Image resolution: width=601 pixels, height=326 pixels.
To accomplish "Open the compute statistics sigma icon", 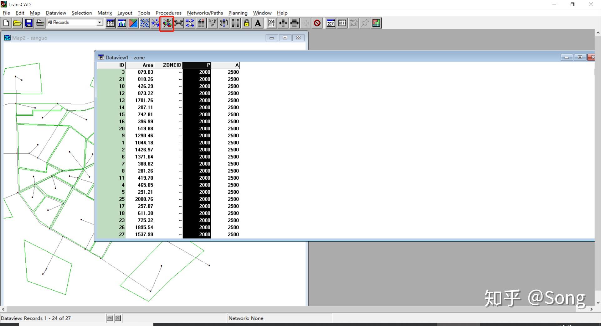I will [331, 23].
